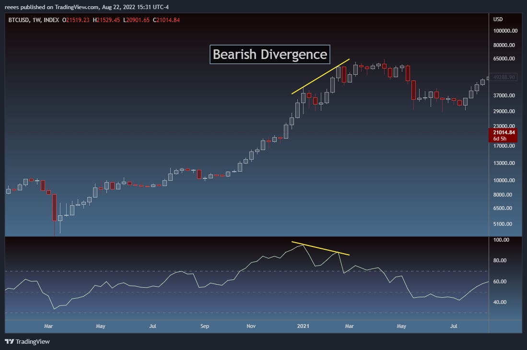
Task: Click the 6500.00 price axis label
Action: pos(503,208)
